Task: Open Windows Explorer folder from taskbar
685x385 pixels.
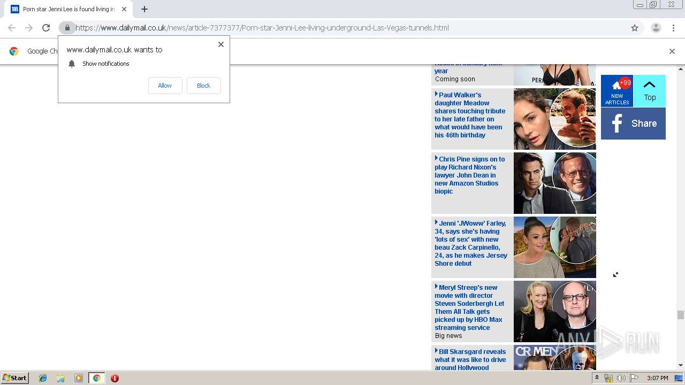Action: click(60, 378)
